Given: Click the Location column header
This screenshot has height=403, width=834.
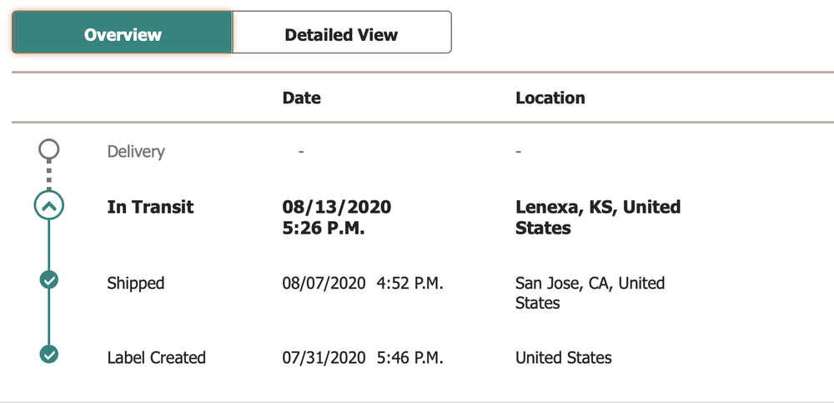Looking at the screenshot, I should 550,98.
